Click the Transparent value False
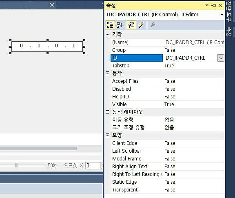Viewport: 235px width, 198px height. coord(194,190)
